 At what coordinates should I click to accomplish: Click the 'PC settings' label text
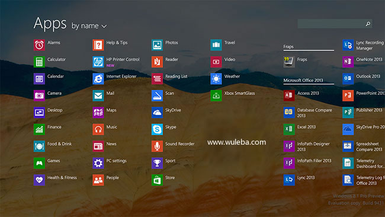(x=116, y=161)
